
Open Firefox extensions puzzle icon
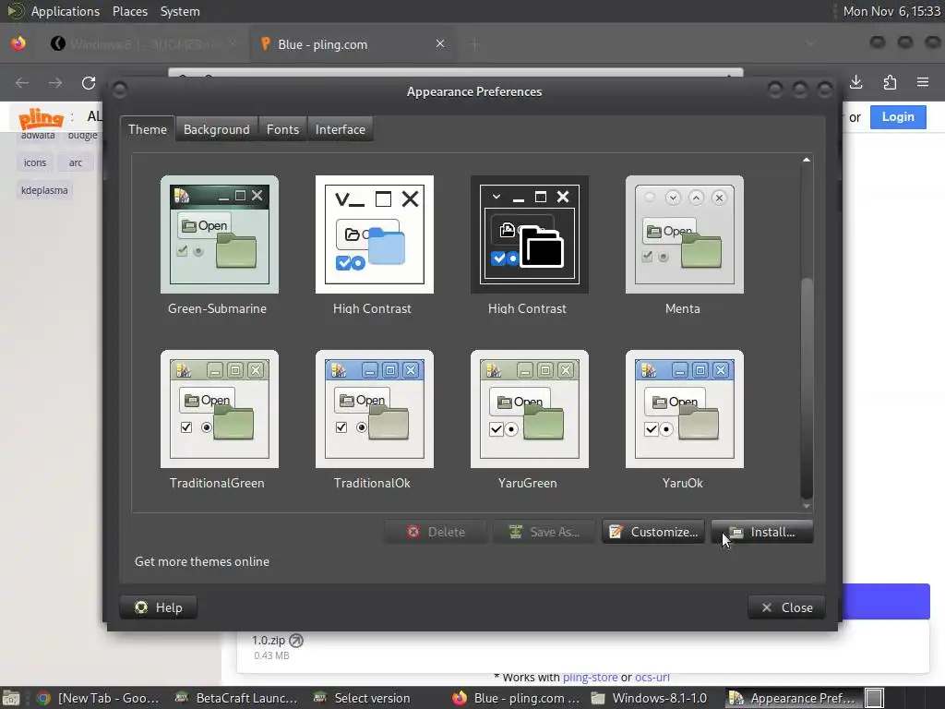tap(890, 82)
